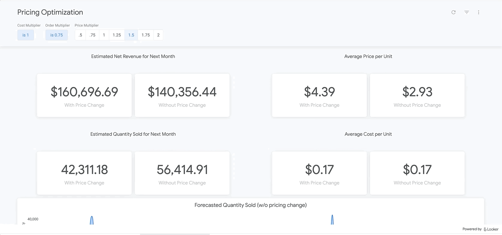
Task: Open the Order Multiplier 'is 0.75' filter
Action: point(57,35)
